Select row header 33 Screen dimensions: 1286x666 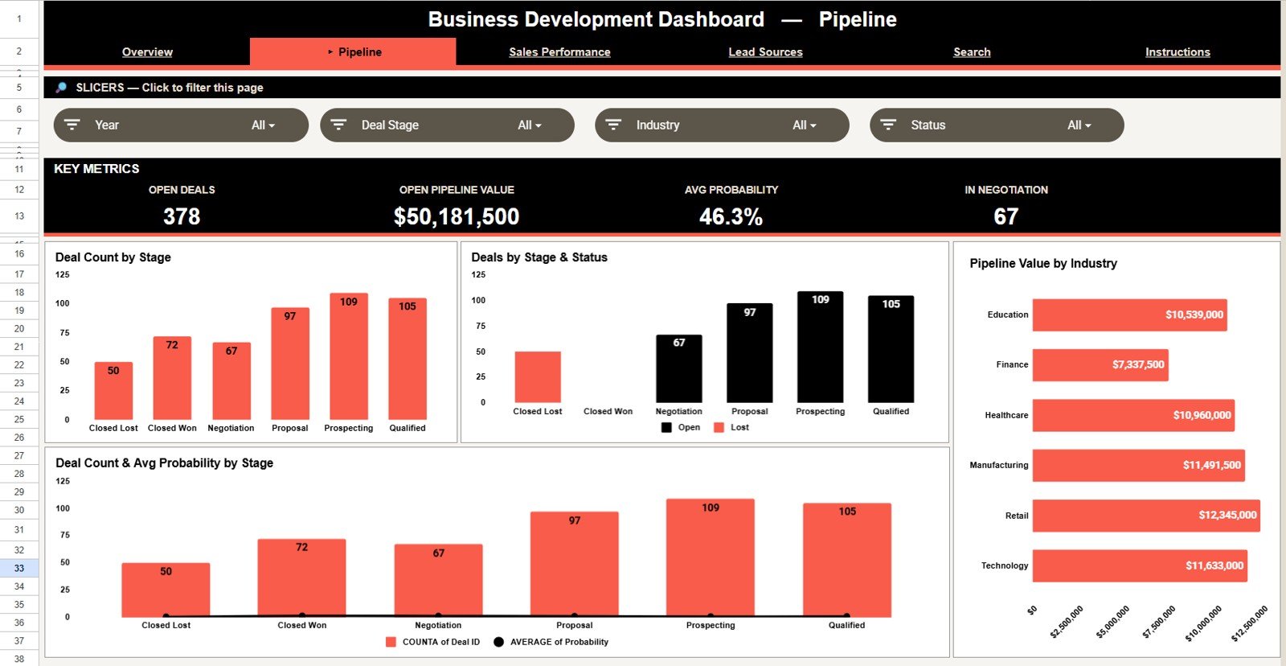point(19,568)
